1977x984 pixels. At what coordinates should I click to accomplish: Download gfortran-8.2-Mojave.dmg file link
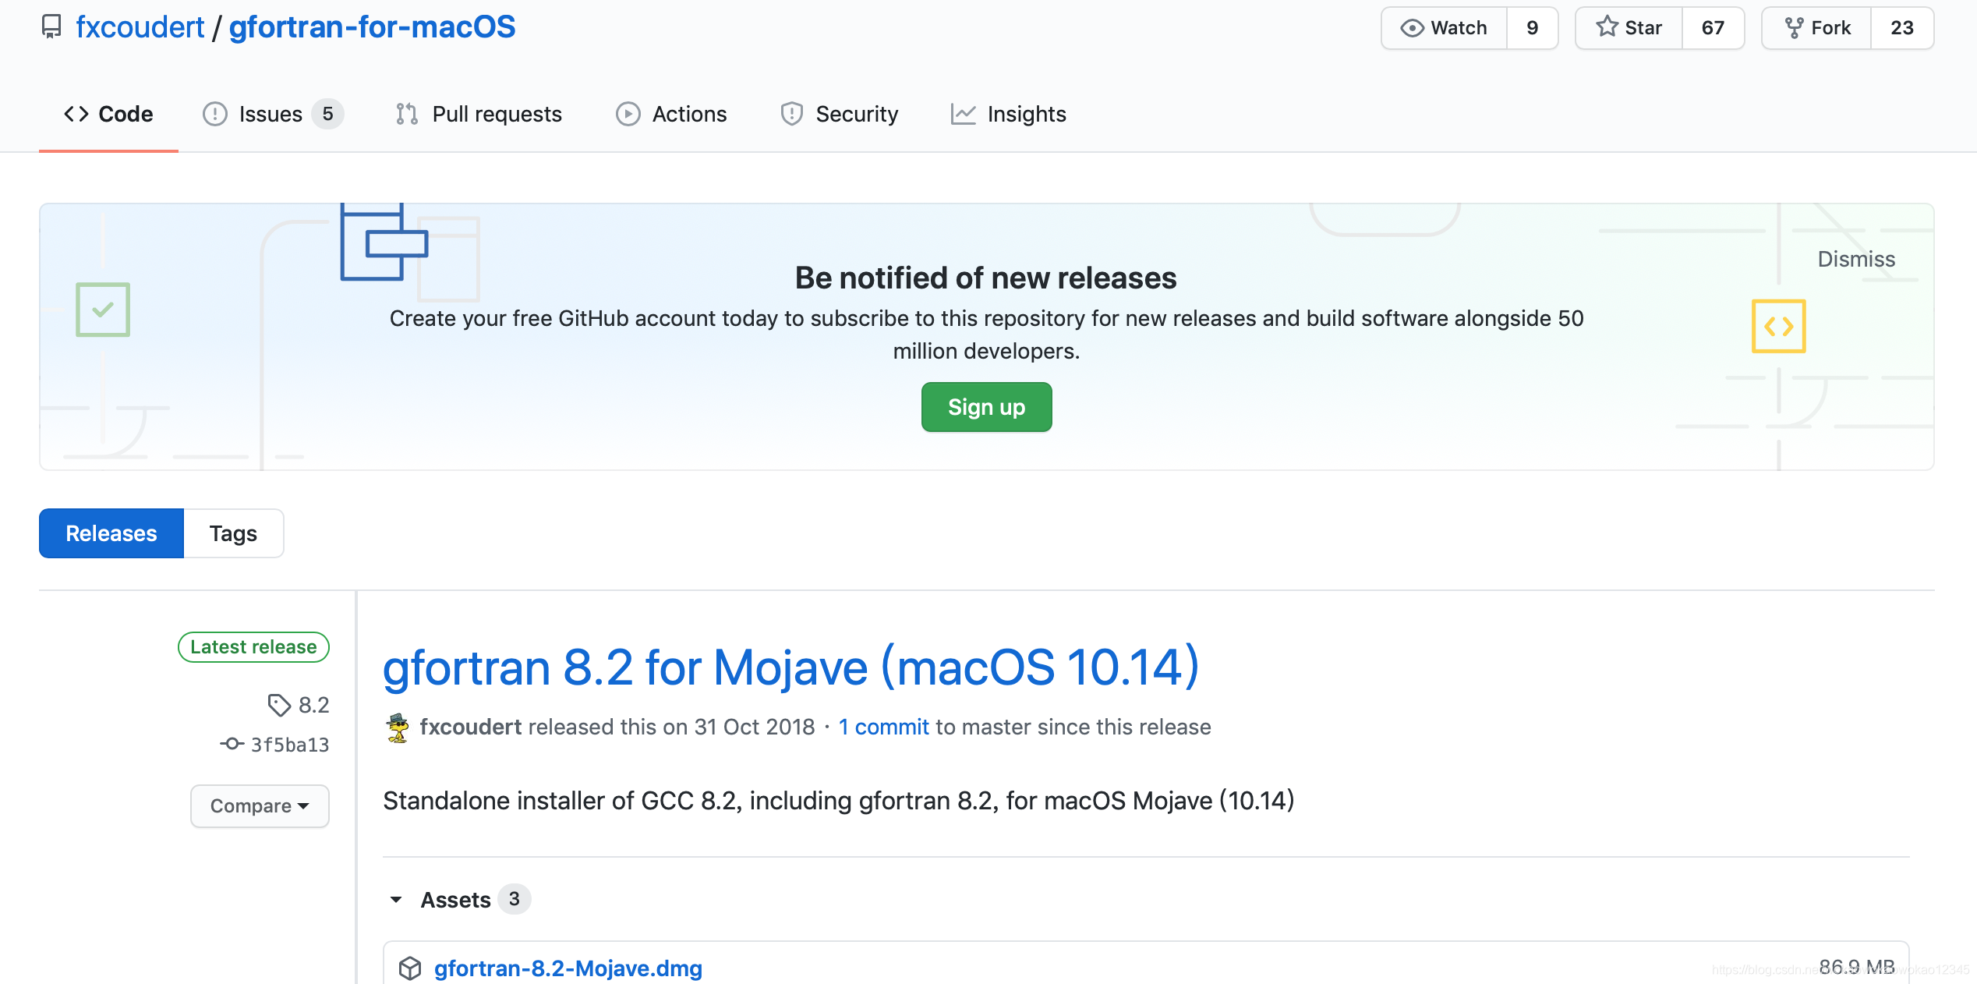pyautogui.click(x=568, y=968)
